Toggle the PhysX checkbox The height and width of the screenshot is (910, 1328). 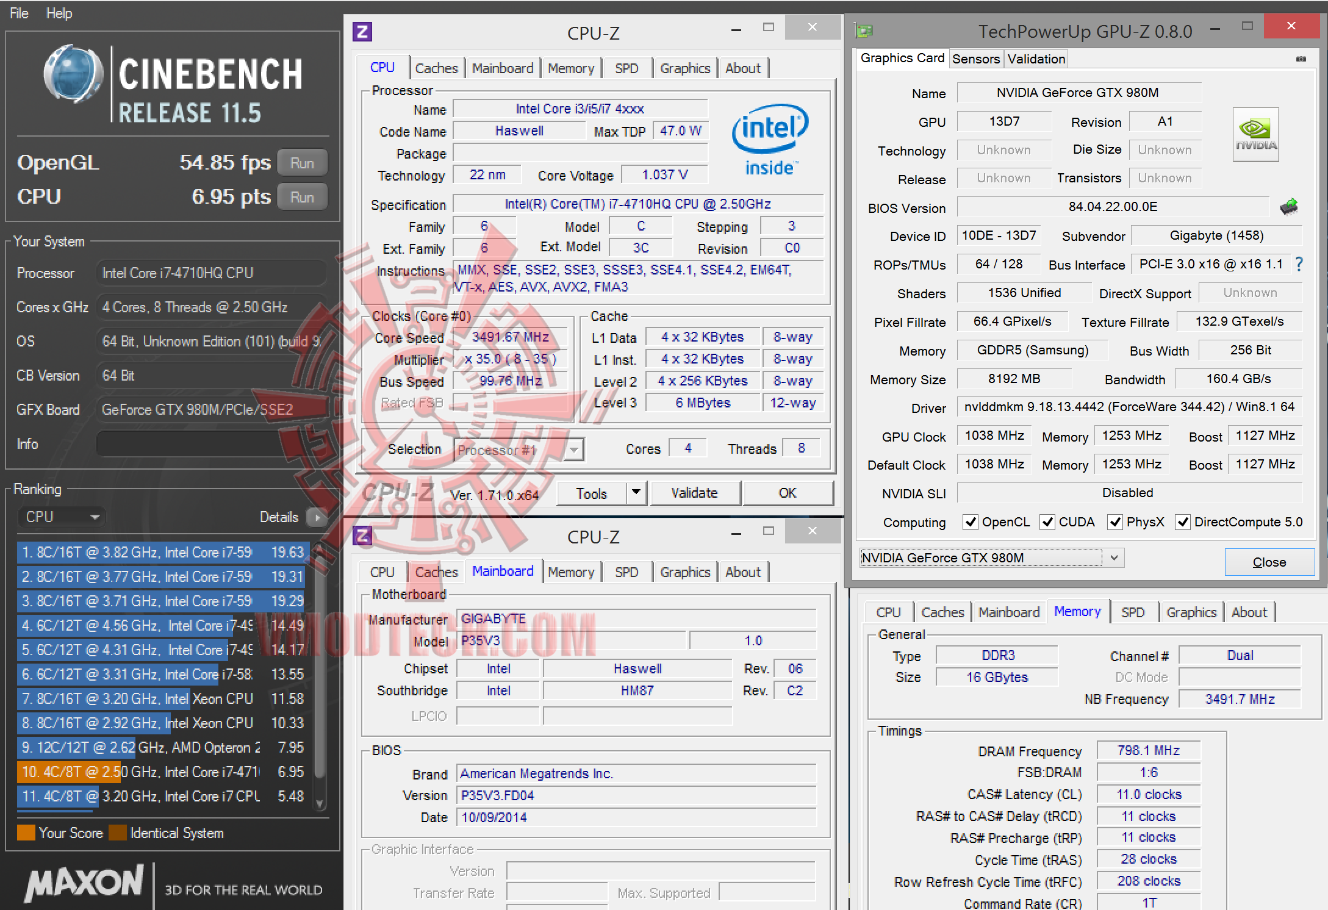pos(1115,522)
